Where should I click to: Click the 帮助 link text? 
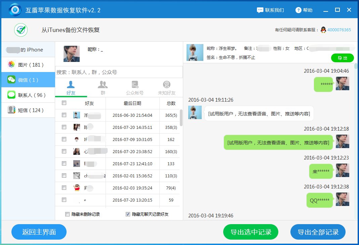pyautogui.click(x=308, y=10)
